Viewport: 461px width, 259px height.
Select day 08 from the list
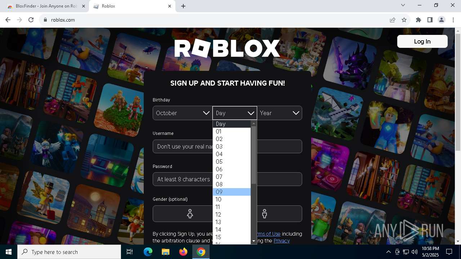232,184
